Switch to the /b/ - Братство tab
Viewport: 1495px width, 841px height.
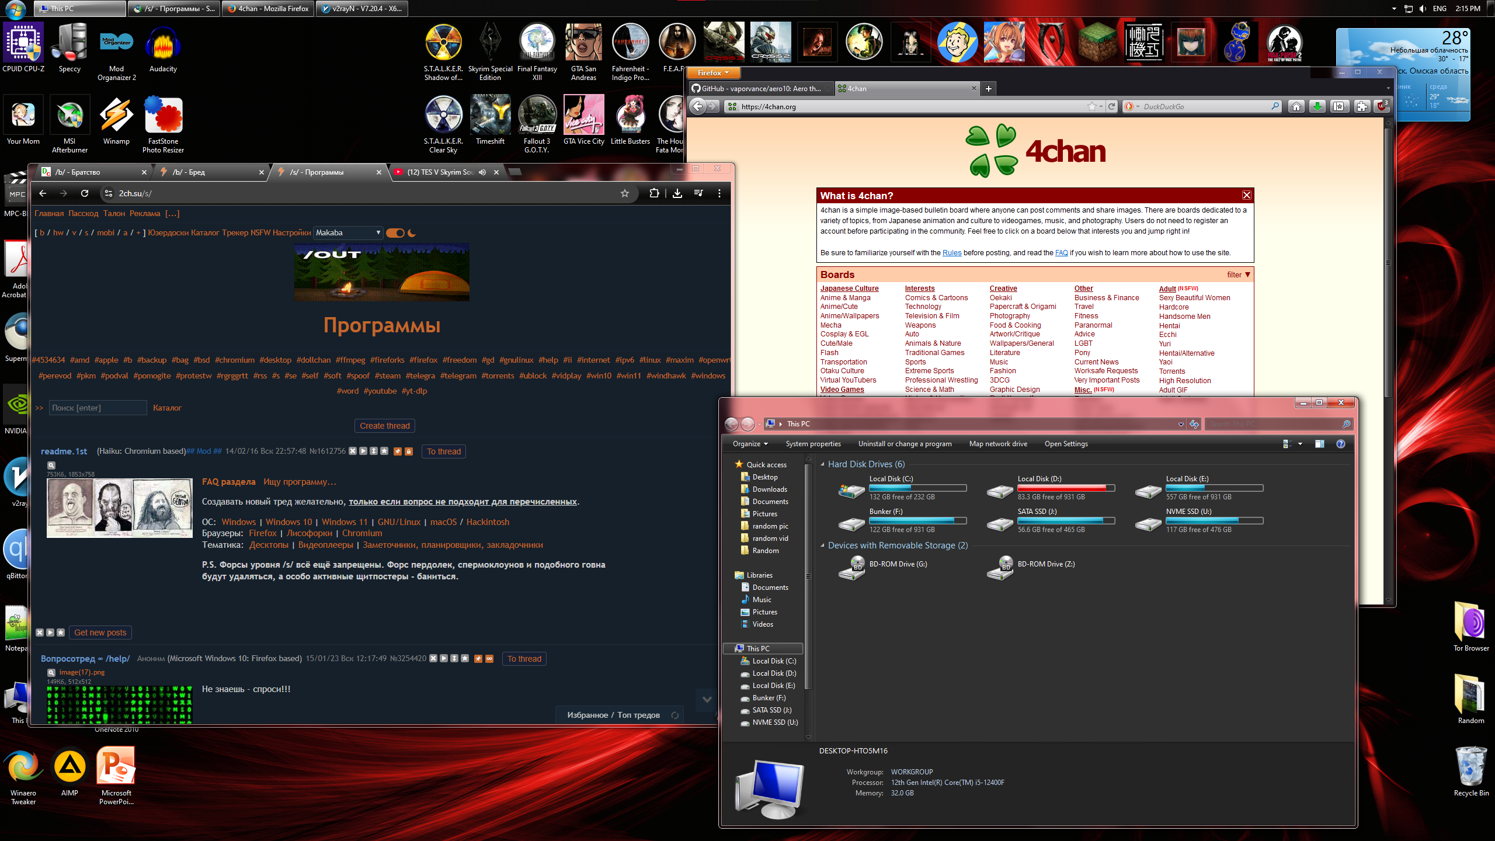93,172
